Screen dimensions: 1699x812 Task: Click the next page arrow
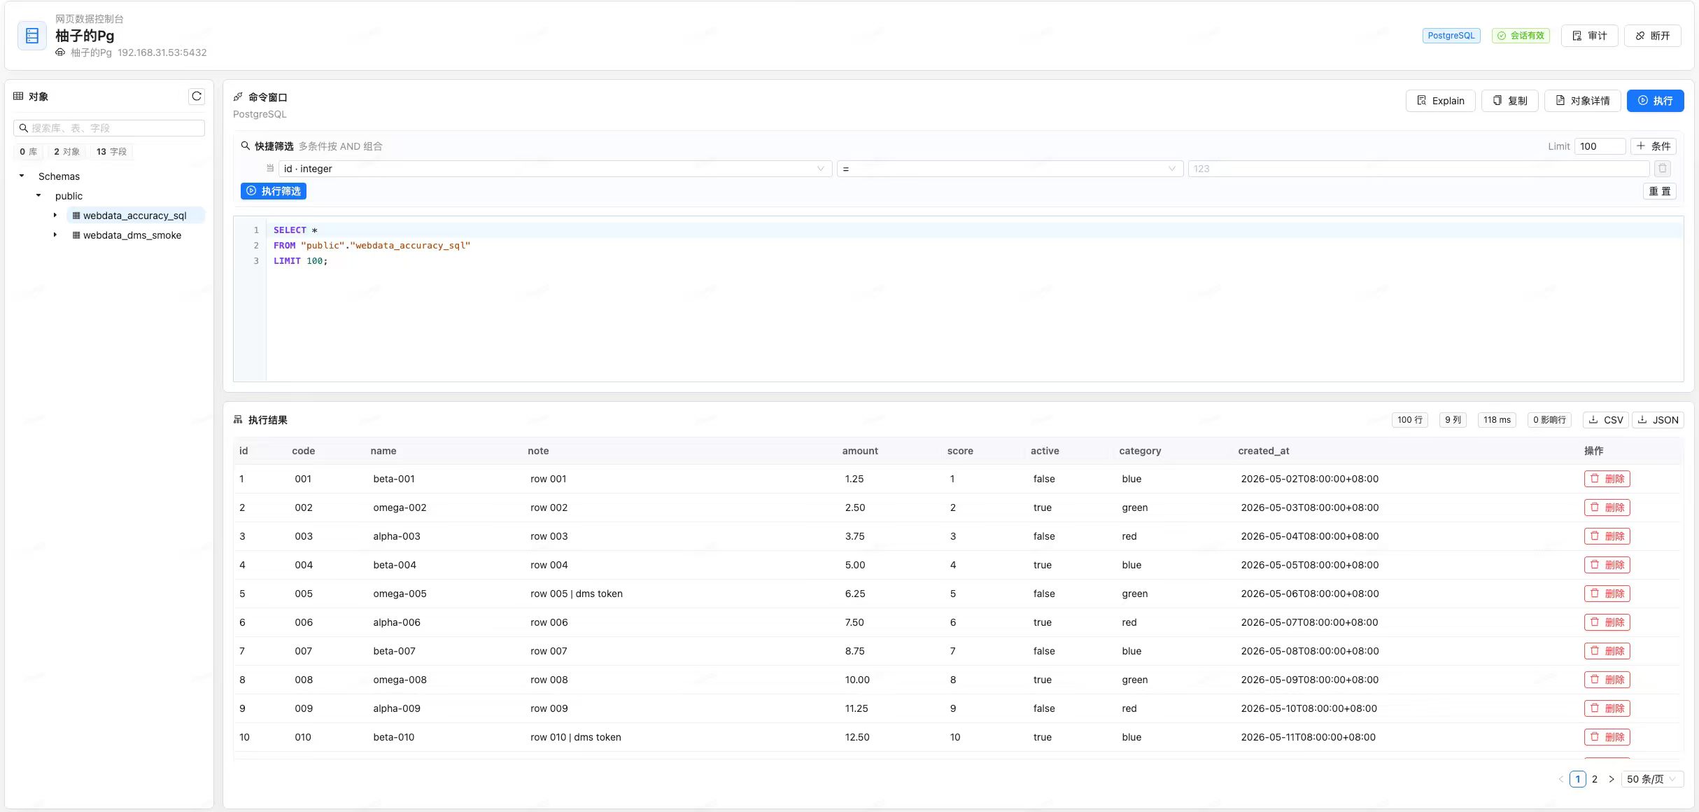(x=1612, y=779)
